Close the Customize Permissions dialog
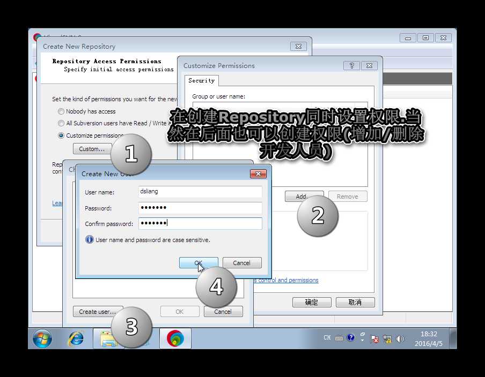This screenshot has width=485, height=377. [369, 65]
